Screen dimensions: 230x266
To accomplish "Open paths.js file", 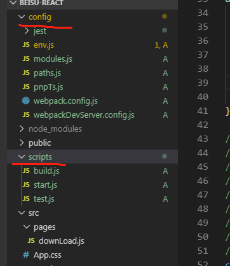I will [47, 73].
